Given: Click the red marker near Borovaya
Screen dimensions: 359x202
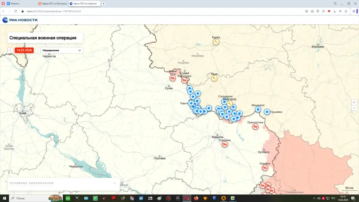Looking at the screenshot, I should pyautogui.click(x=265, y=168).
